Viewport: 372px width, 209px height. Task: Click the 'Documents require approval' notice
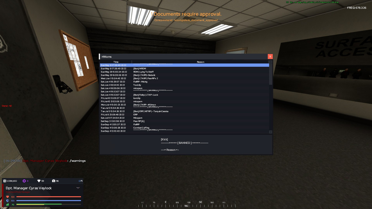pos(186,14)
